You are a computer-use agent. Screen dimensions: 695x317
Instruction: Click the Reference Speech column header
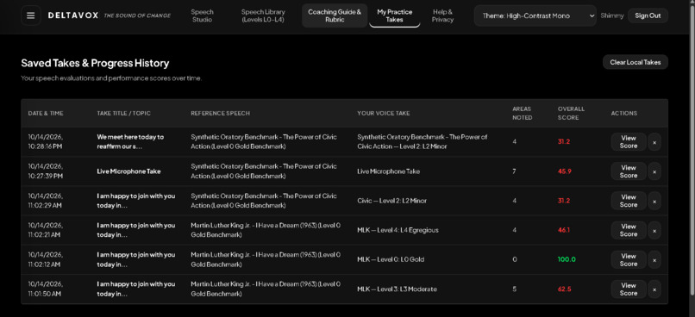pyautogui.click(x=220, y=114)
